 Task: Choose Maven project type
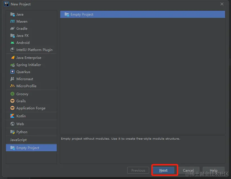pyautogui.click(x=31, y=22)
